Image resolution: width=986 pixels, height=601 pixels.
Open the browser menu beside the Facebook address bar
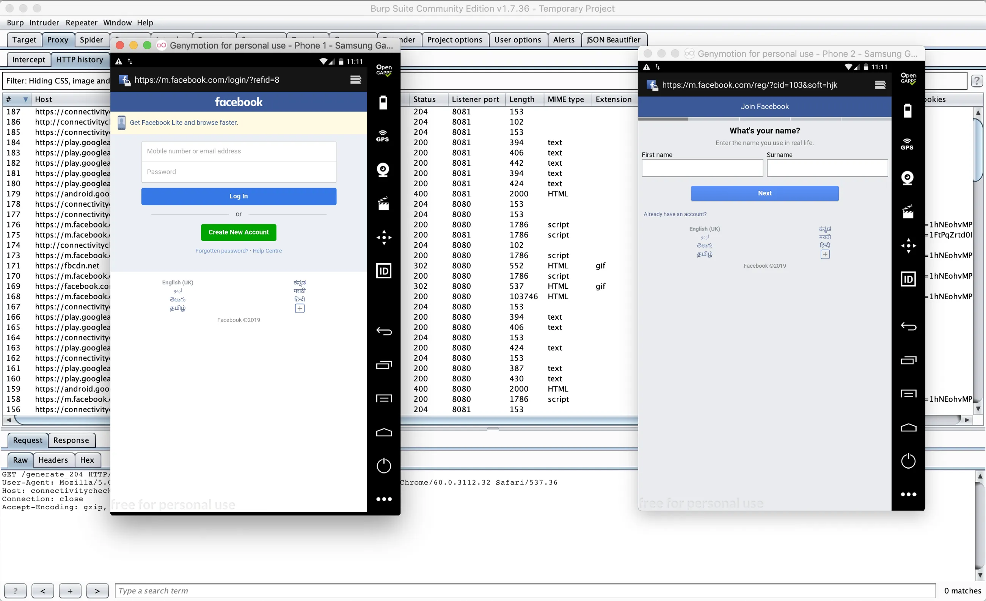[355, 80]
